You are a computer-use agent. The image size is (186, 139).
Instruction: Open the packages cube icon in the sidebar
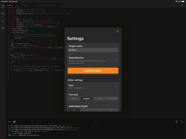coord(3,13)
